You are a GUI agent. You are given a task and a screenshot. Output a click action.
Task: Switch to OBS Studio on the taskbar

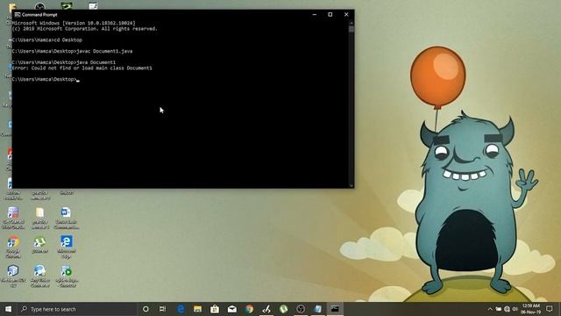point(301,309)
